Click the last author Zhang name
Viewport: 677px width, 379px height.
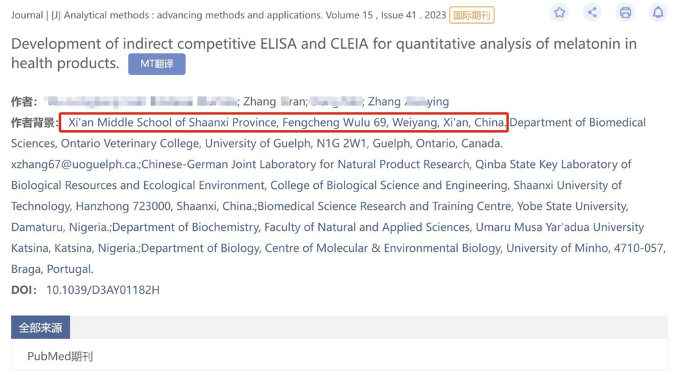click(408, 102)
